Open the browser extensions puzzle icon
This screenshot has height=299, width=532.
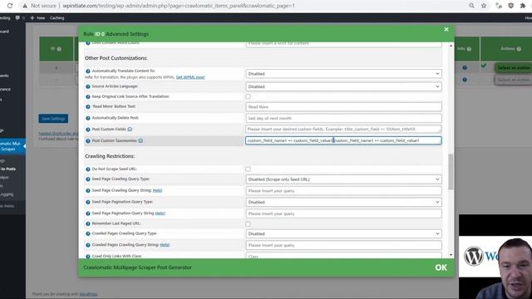[x=523, y=6]
